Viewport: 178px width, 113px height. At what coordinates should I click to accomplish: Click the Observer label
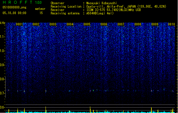tap(57, 3)
